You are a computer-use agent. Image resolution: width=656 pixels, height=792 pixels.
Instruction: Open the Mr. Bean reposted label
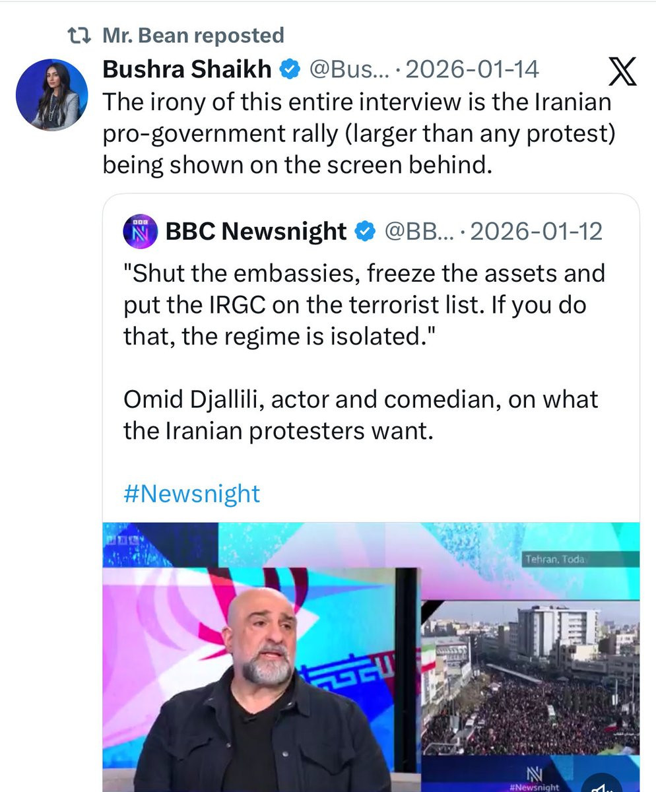(193, 36)
